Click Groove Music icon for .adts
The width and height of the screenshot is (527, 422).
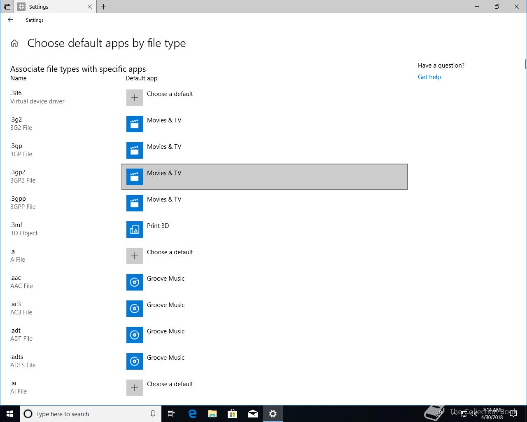135,361
